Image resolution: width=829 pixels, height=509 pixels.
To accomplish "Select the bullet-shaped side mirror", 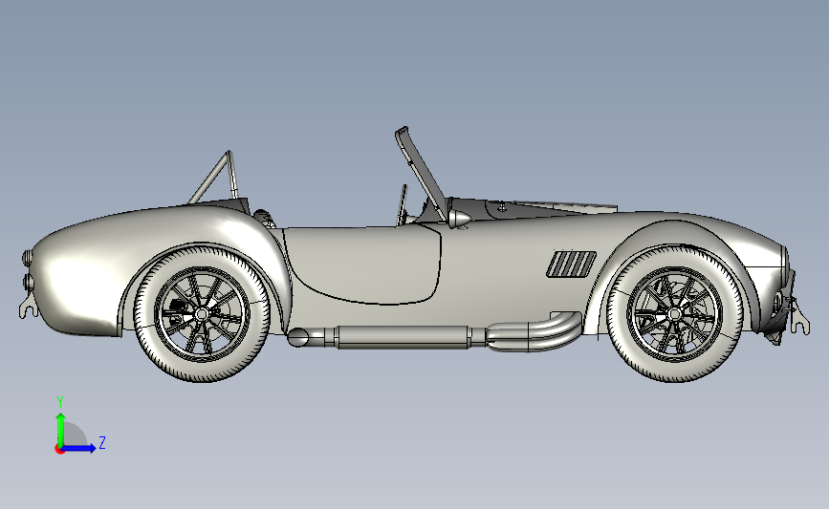I will [x=459, y=218].
